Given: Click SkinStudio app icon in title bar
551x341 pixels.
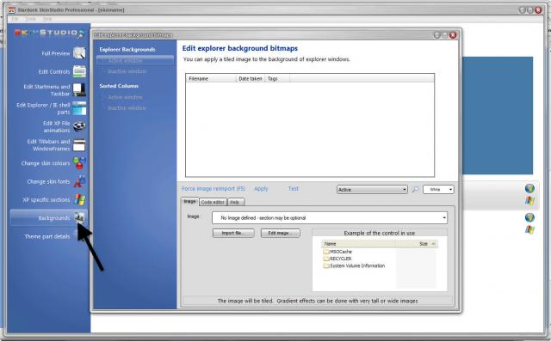Looking at the screenshot, I should [12, 9].
